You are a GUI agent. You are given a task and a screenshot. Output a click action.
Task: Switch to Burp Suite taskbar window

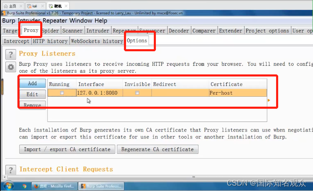pyautogui.click(x=101, y=186)
